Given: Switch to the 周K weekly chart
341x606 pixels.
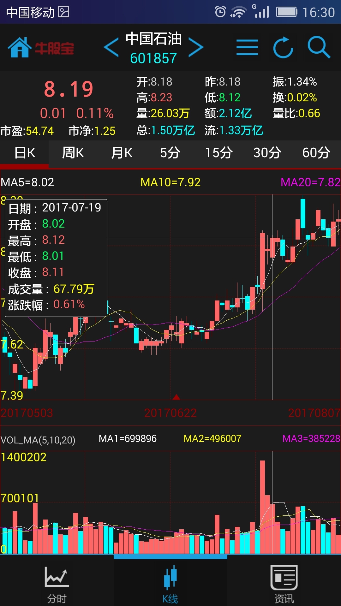Looking at the screenshot, I should pyautogui.click(x=73, y=153).
